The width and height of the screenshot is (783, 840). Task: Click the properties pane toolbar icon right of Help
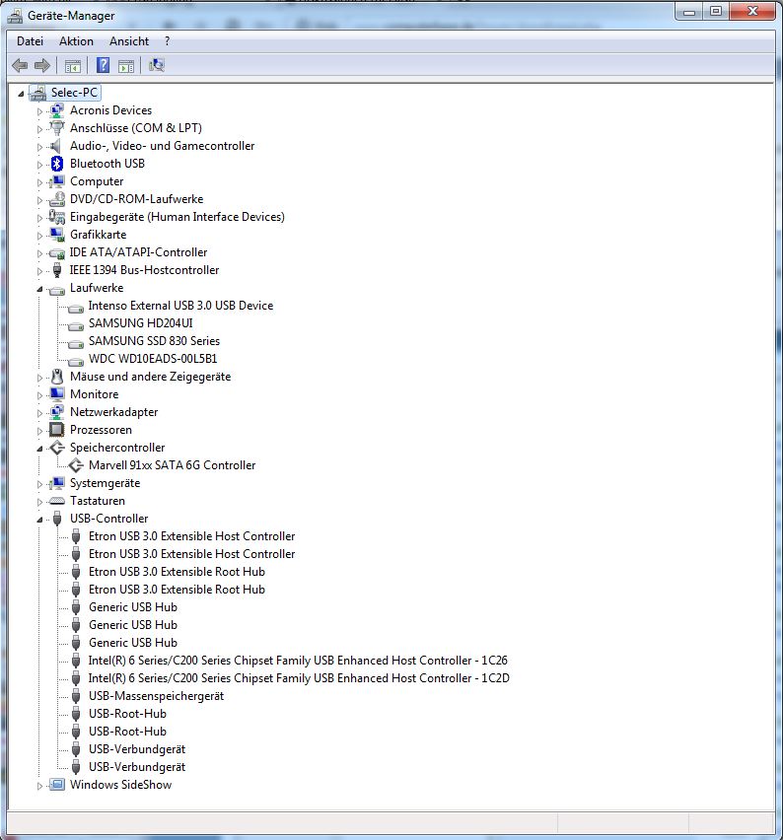click(x=126, y=66)
